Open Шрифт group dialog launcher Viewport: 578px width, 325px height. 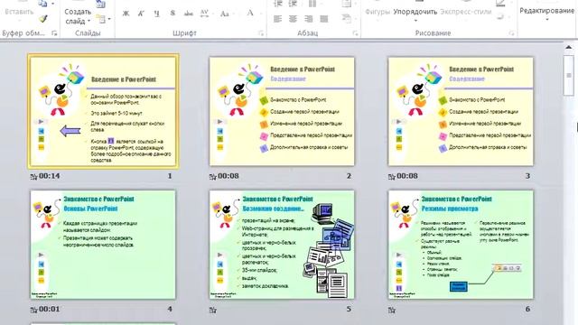pyautogui.click(x=261, y=33)
